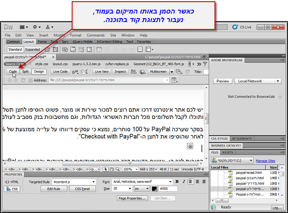This screenshot has height=213, width=288.
Task: Select the Hand tool in status bar
Action: tap(112, 169)
